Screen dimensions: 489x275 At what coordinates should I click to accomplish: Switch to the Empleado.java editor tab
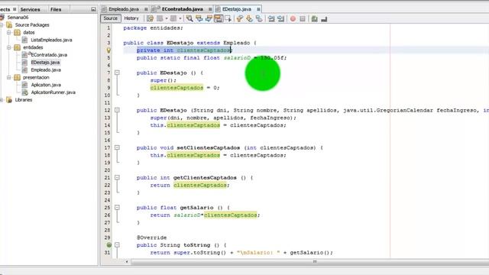(124, 9)
